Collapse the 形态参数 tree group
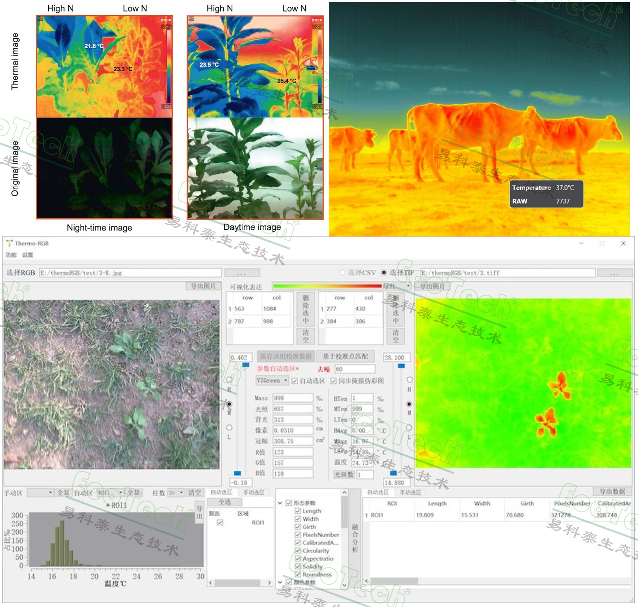The width and height of the screenshot is (638, 607). [281, 503]
